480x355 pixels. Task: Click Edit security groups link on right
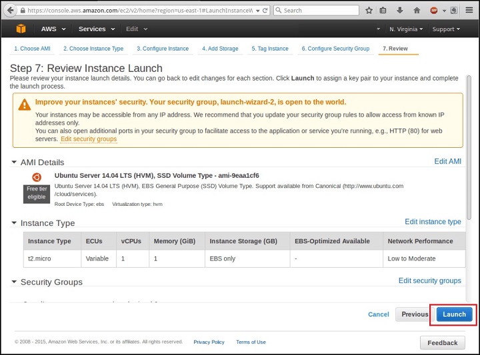coord(429,280)
